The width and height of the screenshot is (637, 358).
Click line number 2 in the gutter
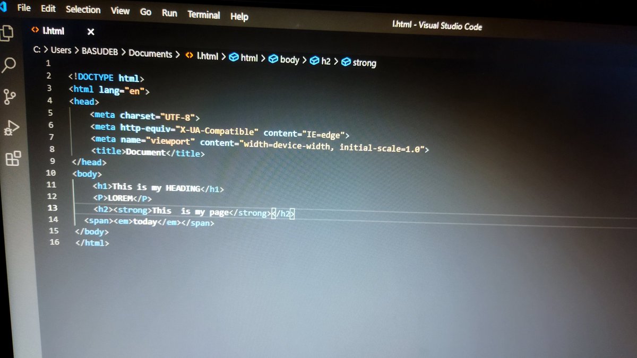(x=48, y=76)
